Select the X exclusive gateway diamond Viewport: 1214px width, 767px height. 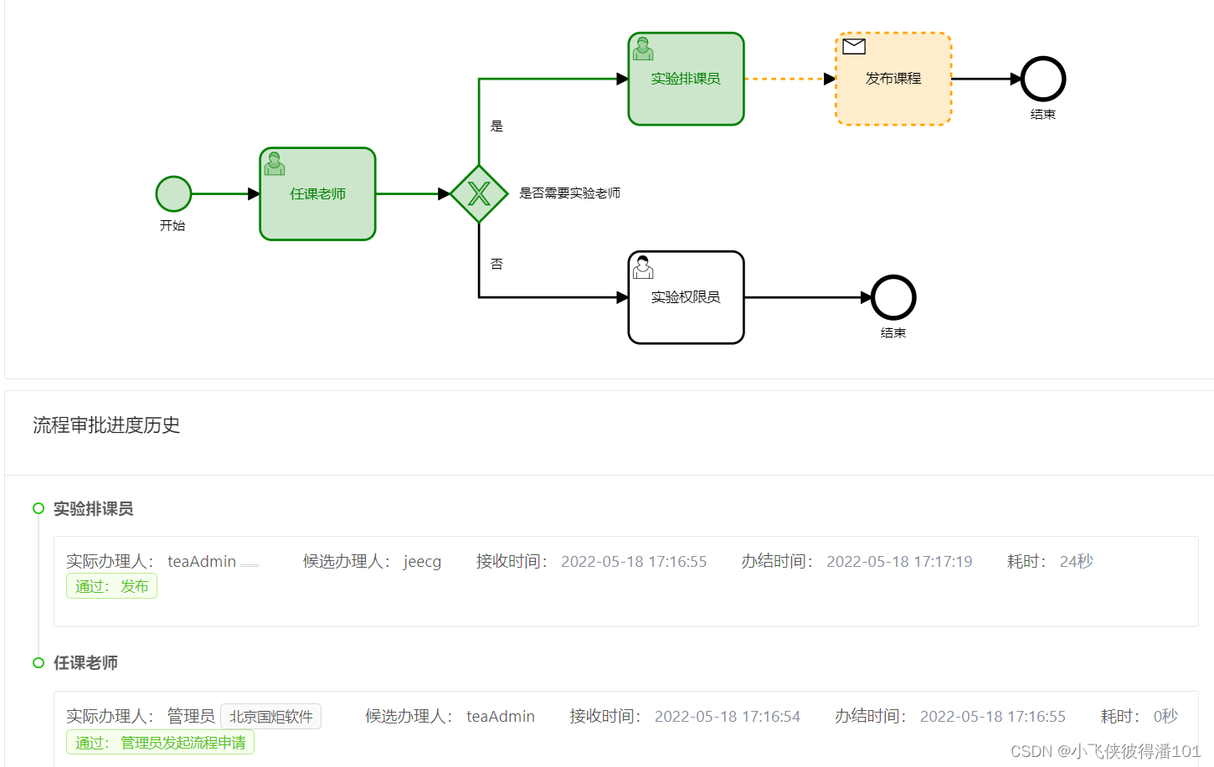coord(480,193)
